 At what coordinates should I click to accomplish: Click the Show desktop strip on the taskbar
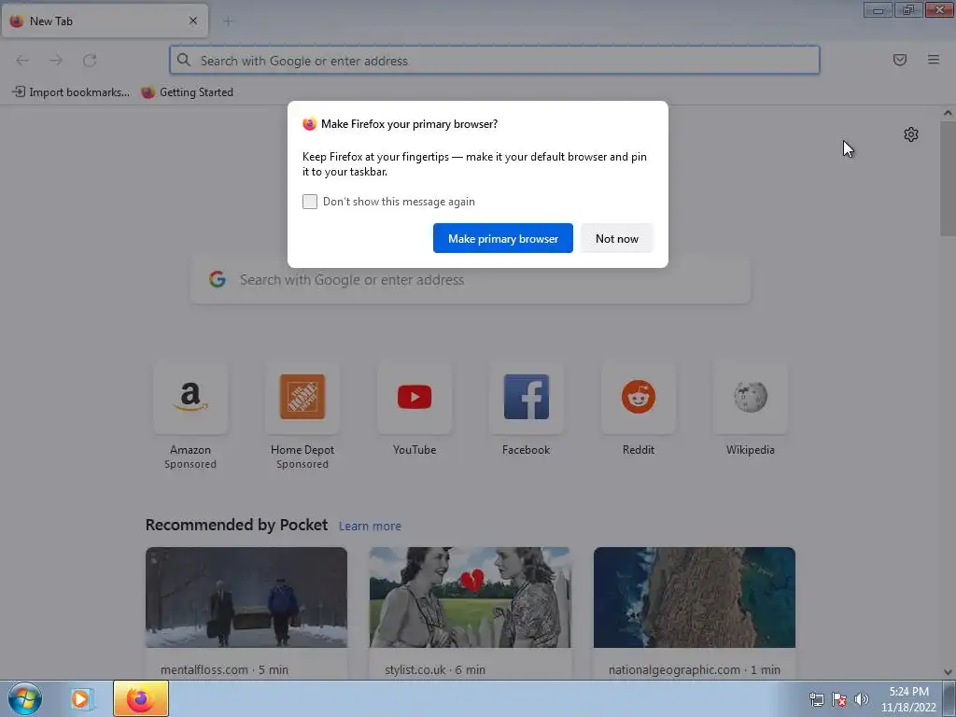pyautogui.click(x=949, y=698)
